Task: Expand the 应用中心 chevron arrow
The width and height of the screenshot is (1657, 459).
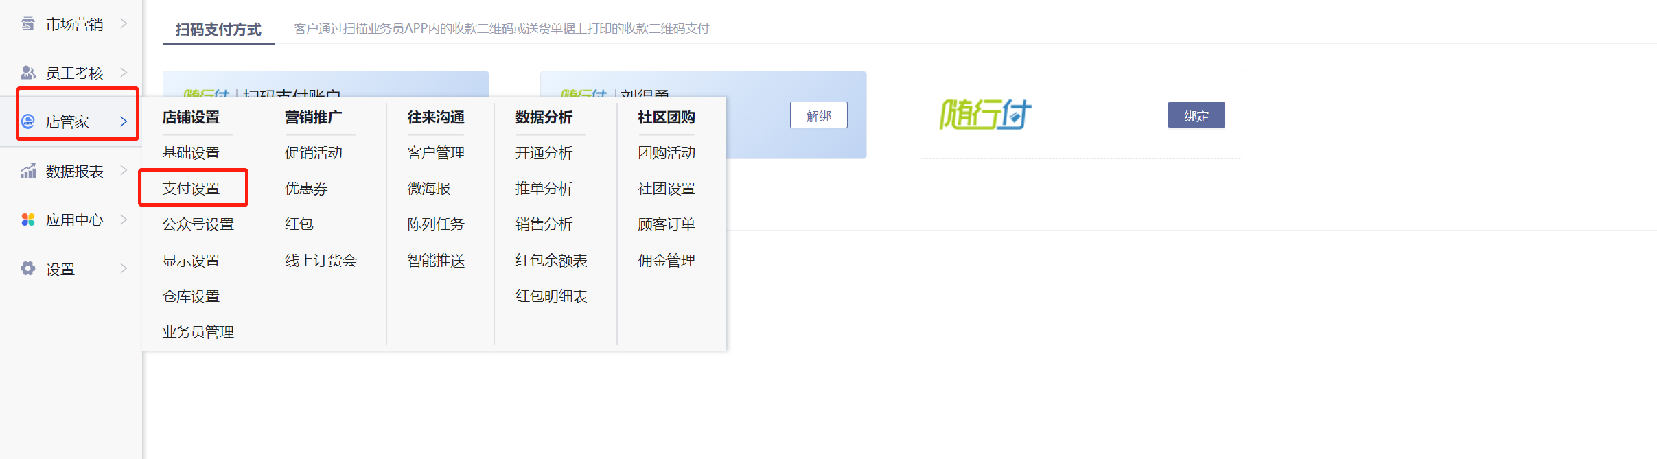Action: tap(124, 220)
